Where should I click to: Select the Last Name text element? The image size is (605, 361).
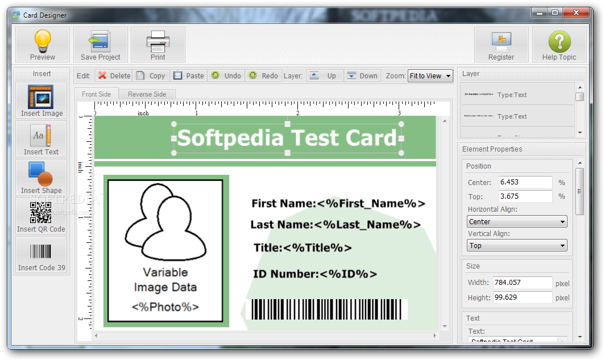(x=335, y=224)
